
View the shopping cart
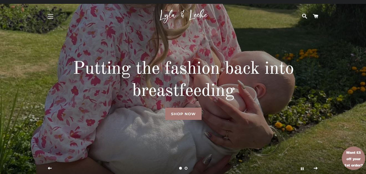(x=315, y=16)
